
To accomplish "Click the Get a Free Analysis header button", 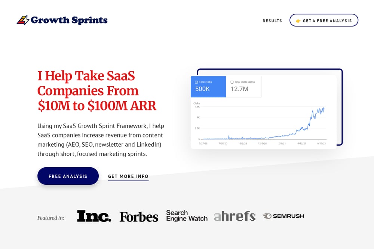I will point(324,20).
